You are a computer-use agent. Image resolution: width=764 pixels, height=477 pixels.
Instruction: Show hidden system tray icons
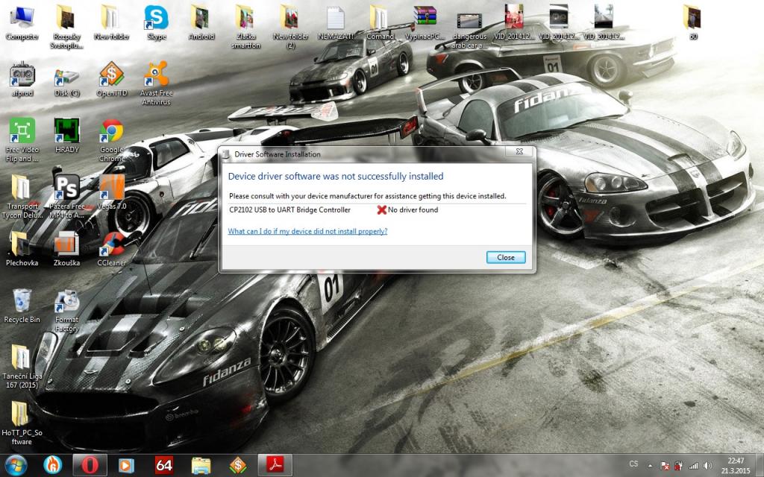[651, 465]
